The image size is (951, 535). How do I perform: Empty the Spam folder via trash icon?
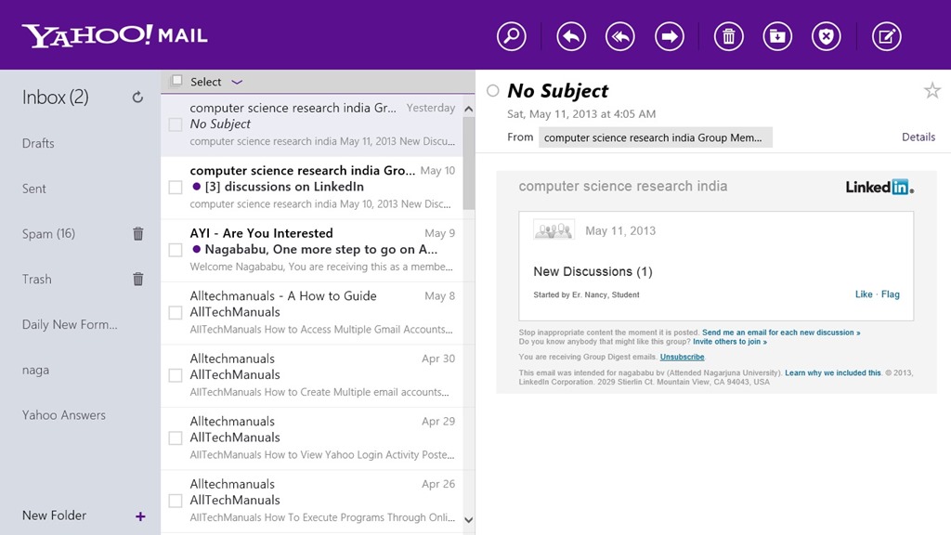[138, 233]
